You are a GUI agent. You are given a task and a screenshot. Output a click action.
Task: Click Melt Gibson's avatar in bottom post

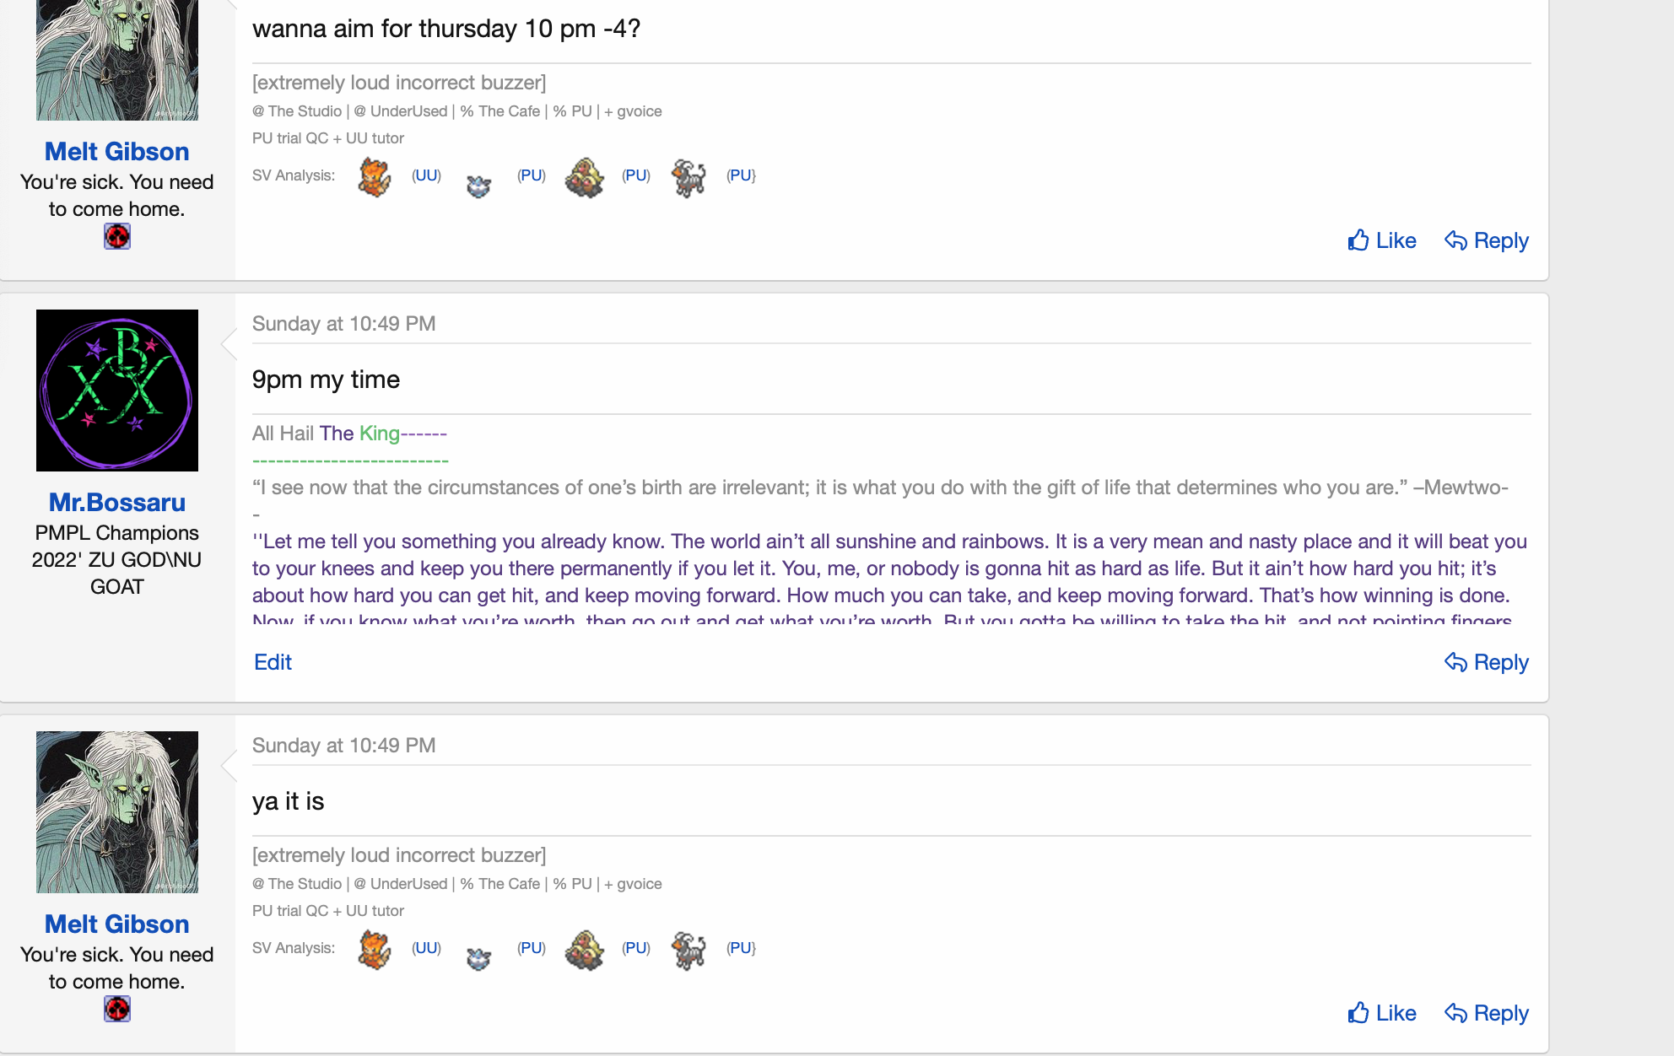(117, 812)
